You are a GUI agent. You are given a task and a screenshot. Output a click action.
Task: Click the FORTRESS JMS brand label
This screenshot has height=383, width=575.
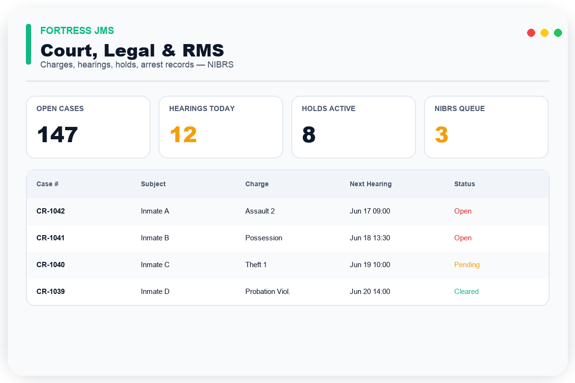tap(77, 31)
